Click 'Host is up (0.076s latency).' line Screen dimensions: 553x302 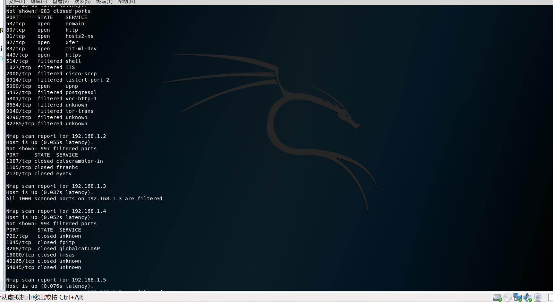[x=50, y=286]
